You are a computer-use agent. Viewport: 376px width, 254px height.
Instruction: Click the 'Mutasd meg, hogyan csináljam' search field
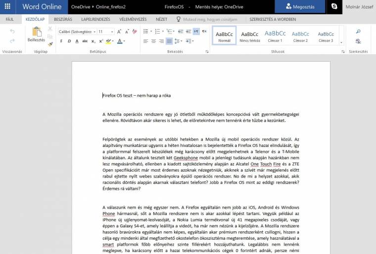(210, 19)
